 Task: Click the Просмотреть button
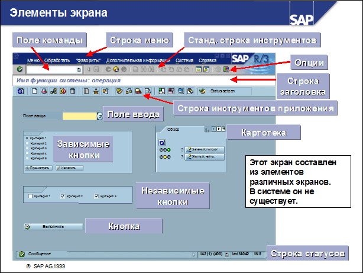coord(39,168)
